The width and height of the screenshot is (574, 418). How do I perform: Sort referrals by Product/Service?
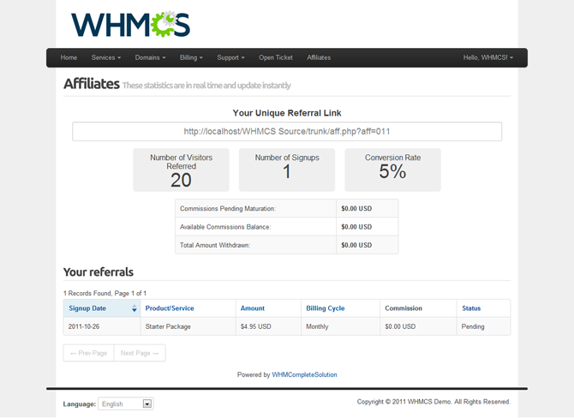point(170,308)
